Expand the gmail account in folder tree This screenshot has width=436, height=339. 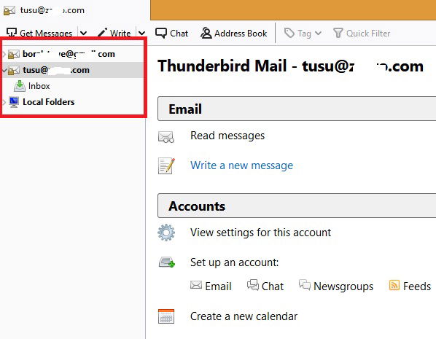click(x=4, y=54)
